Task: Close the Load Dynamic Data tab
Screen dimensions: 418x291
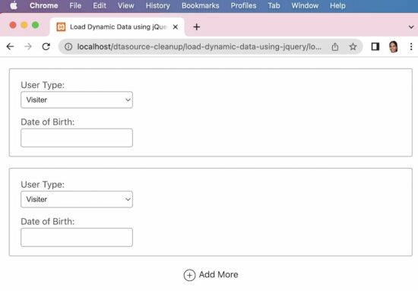Action: click(175, 27)
